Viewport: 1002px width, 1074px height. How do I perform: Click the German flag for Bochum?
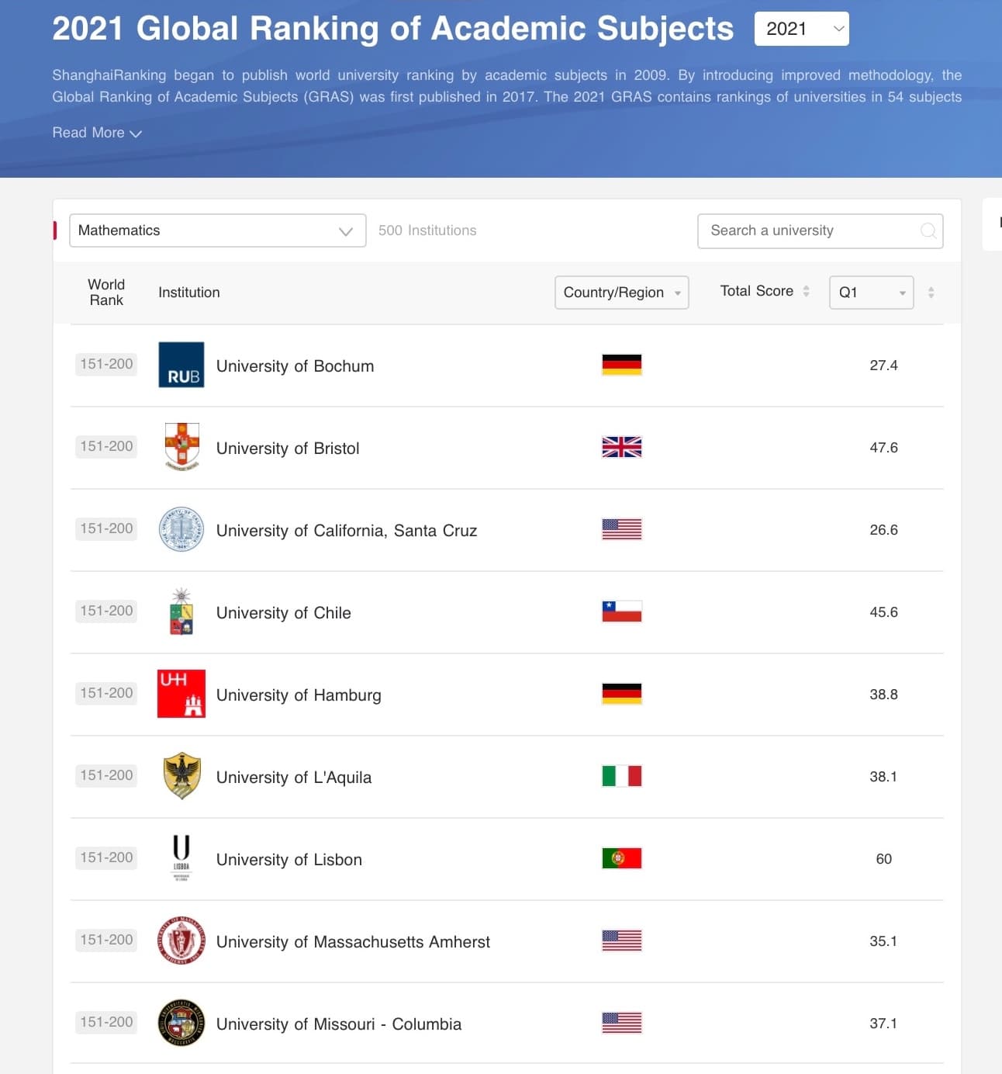tap(622, 365)
